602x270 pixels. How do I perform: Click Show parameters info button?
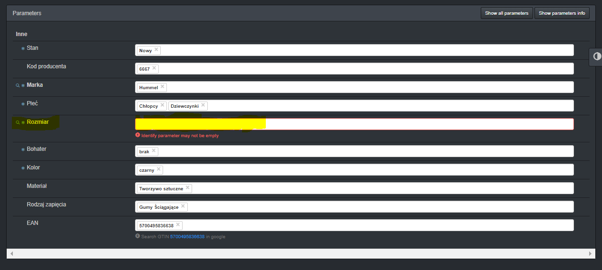click(562, 13)
